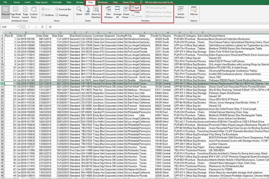
Task: Click View Side by Side
Action: point(156,8)
